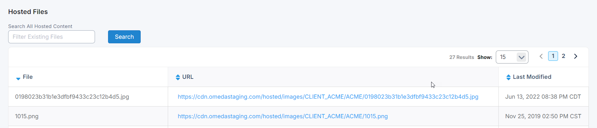Go to previous page with left chevron

pyautogui.click(x=541, y=56)
